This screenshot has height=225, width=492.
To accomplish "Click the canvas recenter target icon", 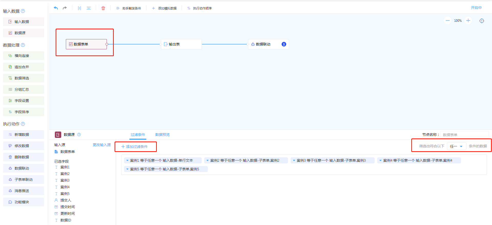I will click(482, 21).
